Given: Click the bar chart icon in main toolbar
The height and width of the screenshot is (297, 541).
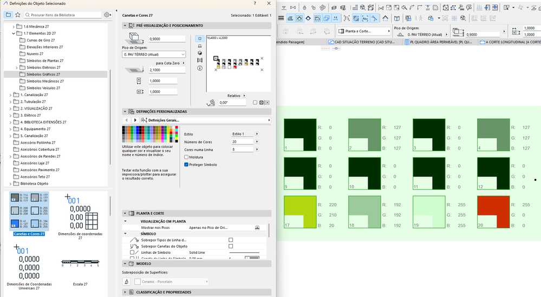Looking at the screenshot, I should 355,8.
